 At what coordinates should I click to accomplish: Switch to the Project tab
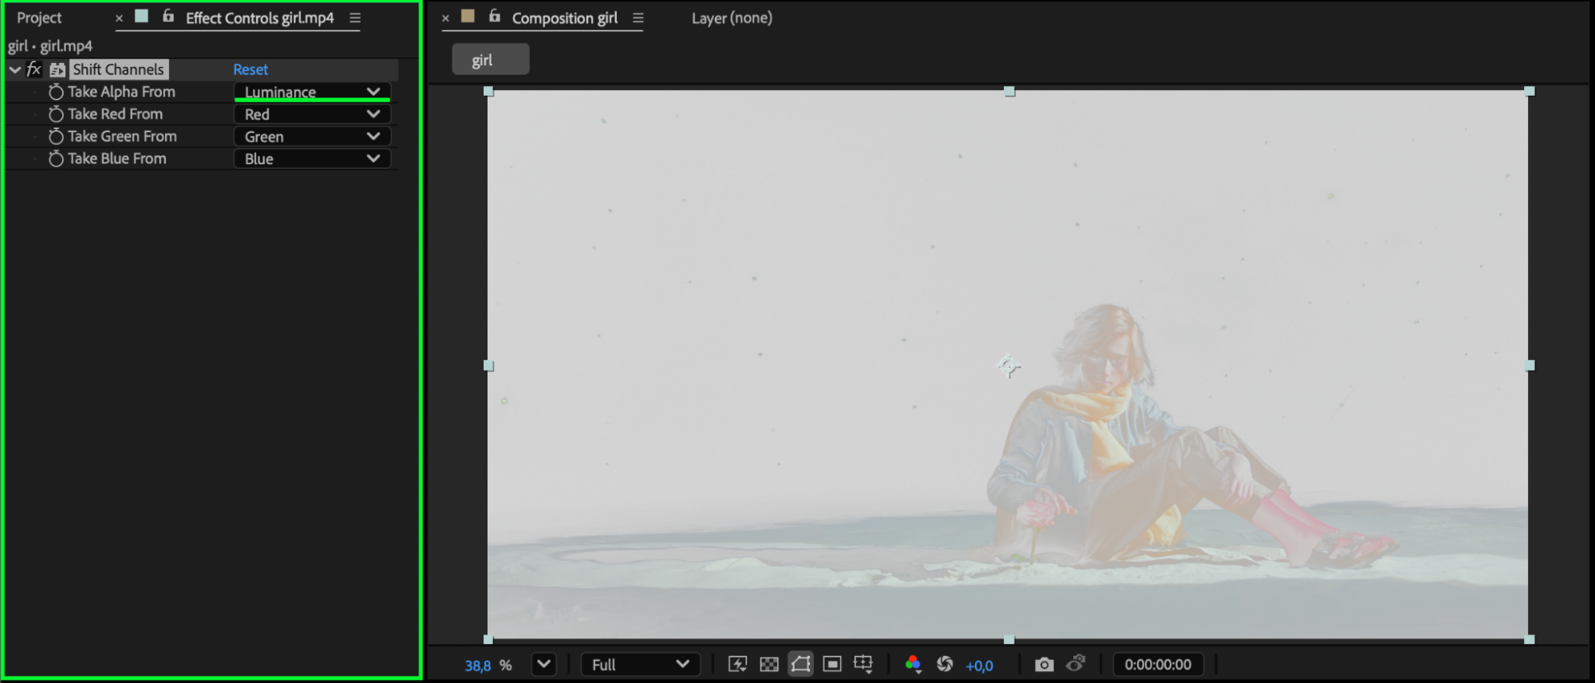[39, 18]
